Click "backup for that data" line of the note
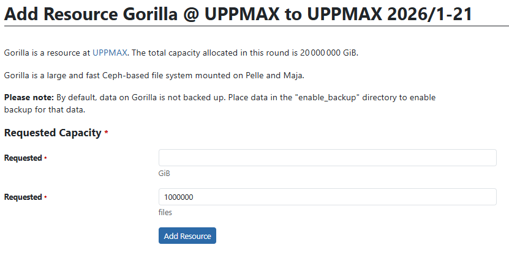The height and width of the screenshot is (253, 509). (44, 110)
